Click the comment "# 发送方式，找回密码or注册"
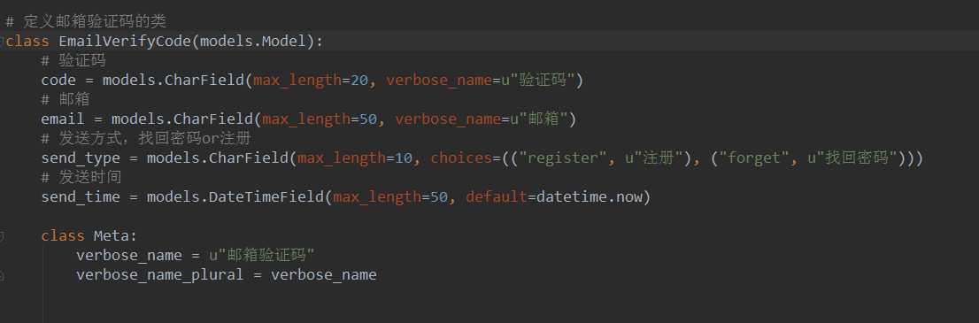Image resolution: width=979 pixels, height=323 pixels. click(x=146, y=138)
